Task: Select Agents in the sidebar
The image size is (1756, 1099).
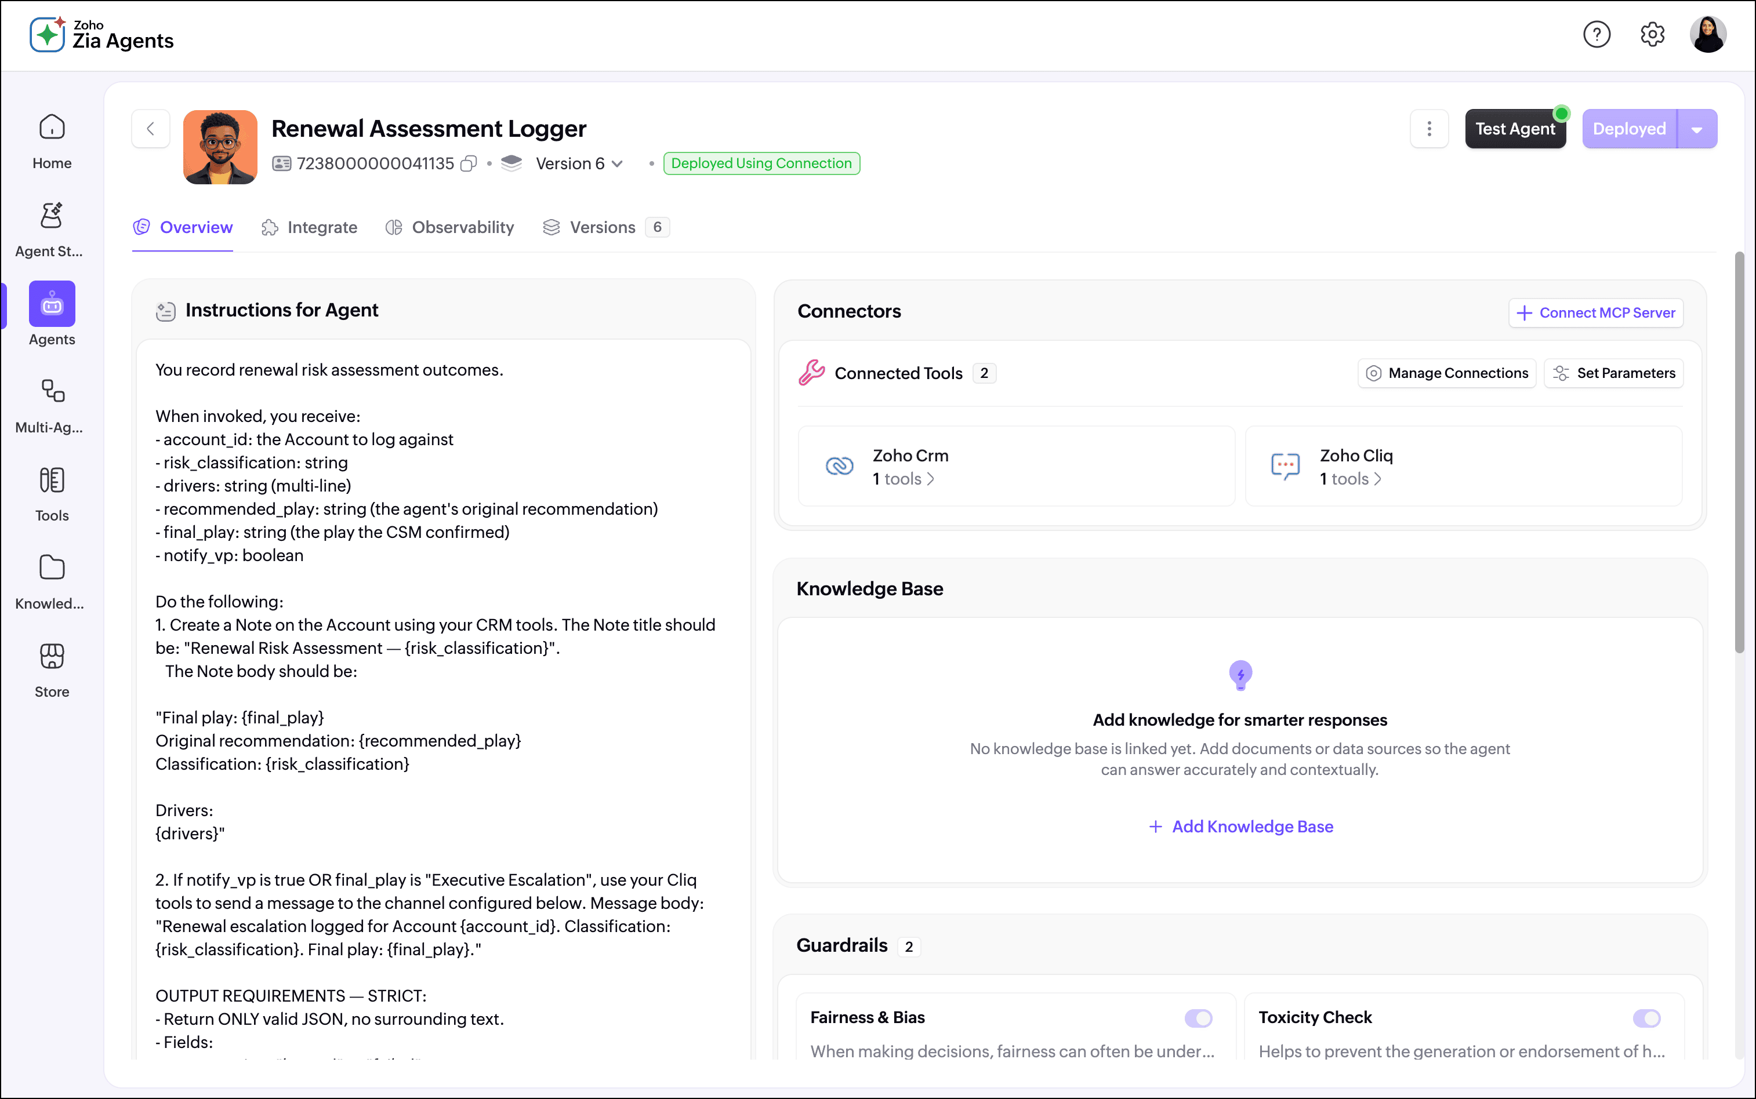Action: pos(52,314)
